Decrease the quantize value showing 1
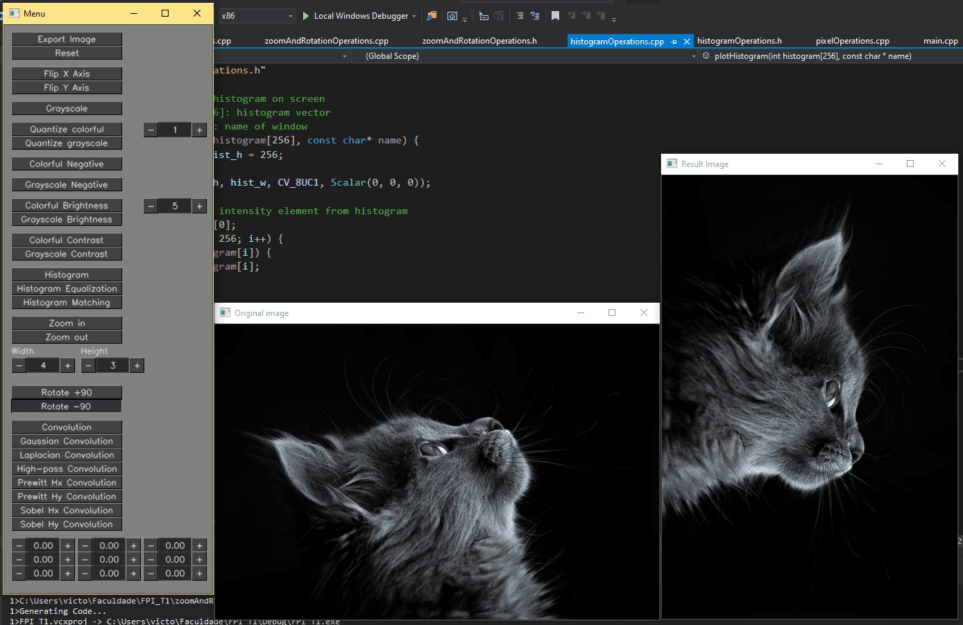Viewport: 963px width, 625px height. coord(151,130)
